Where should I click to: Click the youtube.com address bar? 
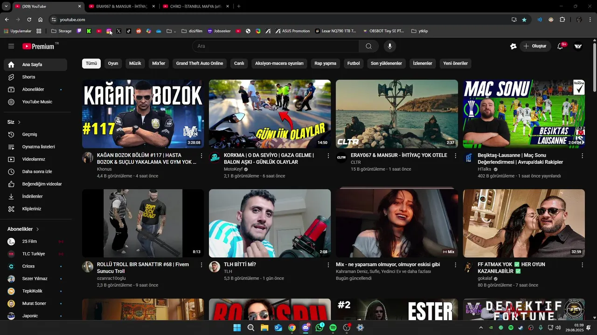click(280, 20)
